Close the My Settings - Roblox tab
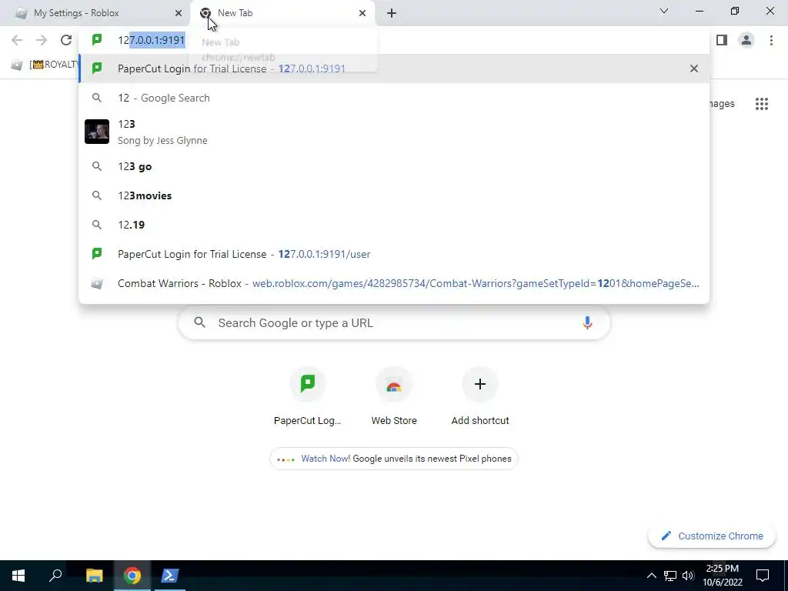Screen dimensions: 788x591 [179, 13]
